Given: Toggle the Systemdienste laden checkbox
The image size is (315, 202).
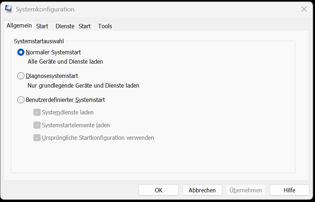Looking at the screenshot, I should [x=37, y=112].
